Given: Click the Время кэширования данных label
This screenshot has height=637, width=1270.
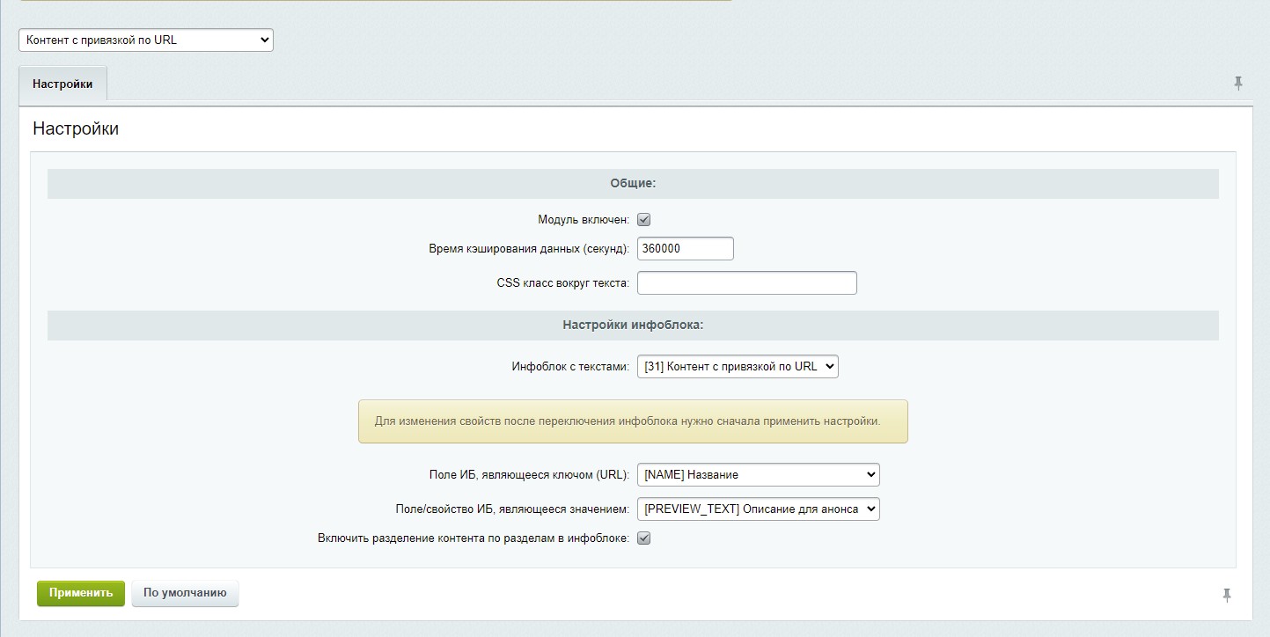Looking at the screenshot, I should pyautogui.click(x=529, y=249).
